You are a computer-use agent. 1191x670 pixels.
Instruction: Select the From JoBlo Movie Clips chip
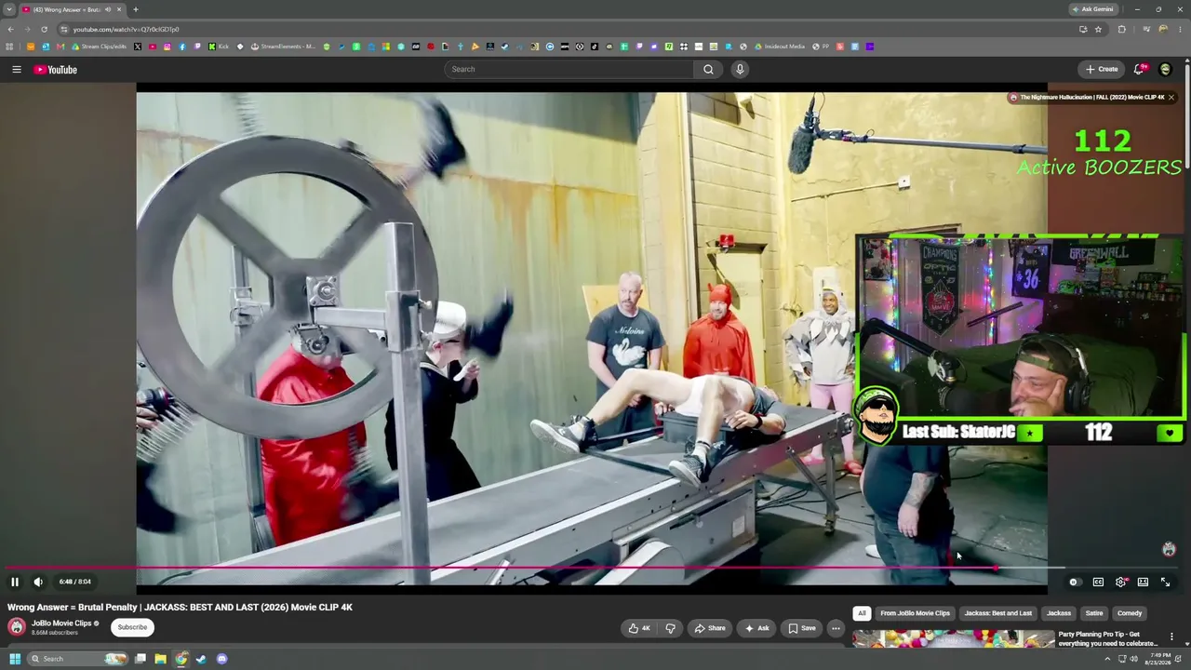[915, 613]
